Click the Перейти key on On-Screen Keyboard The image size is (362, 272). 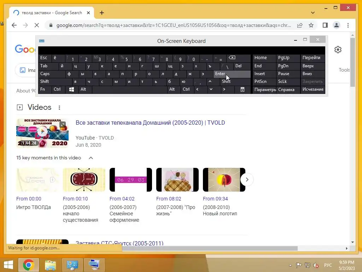click(313, 58)
